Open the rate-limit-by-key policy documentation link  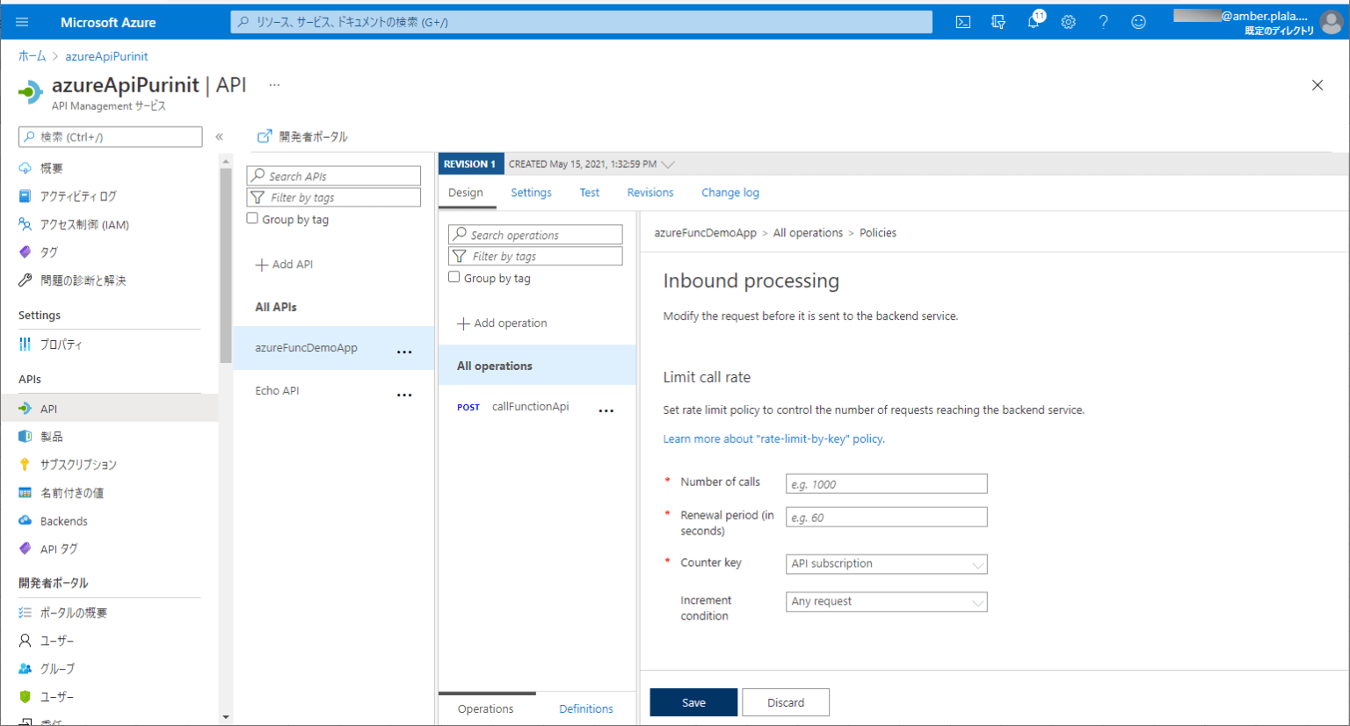pyautogui.click(x=773, y=439)
